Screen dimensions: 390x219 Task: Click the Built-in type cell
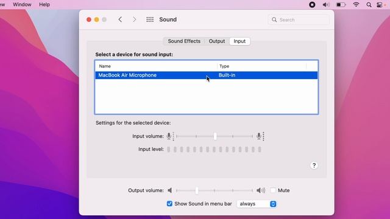[227, 75]
